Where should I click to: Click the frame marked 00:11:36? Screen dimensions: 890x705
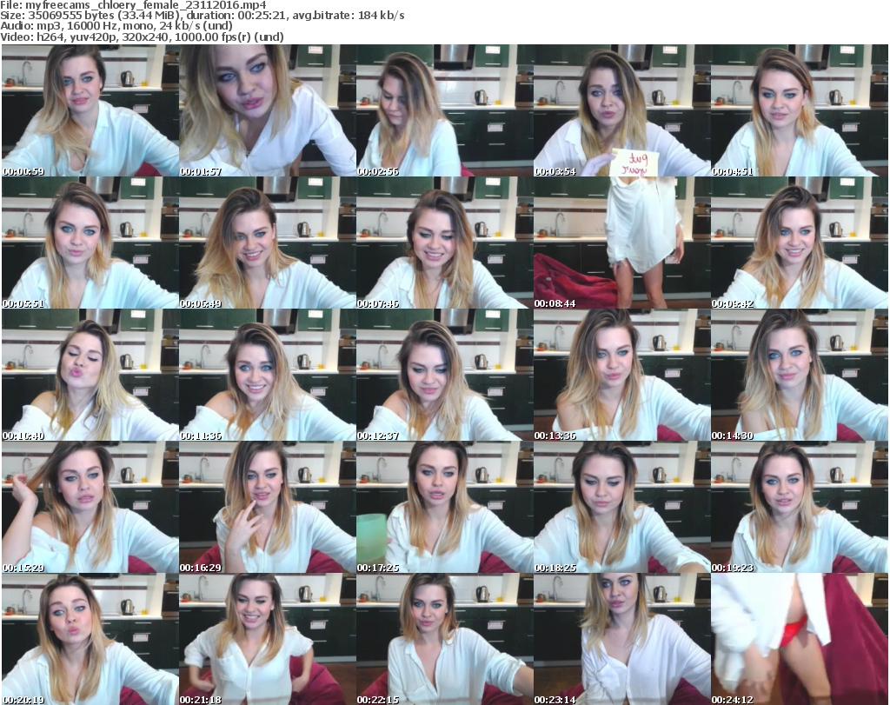[268, 375]
